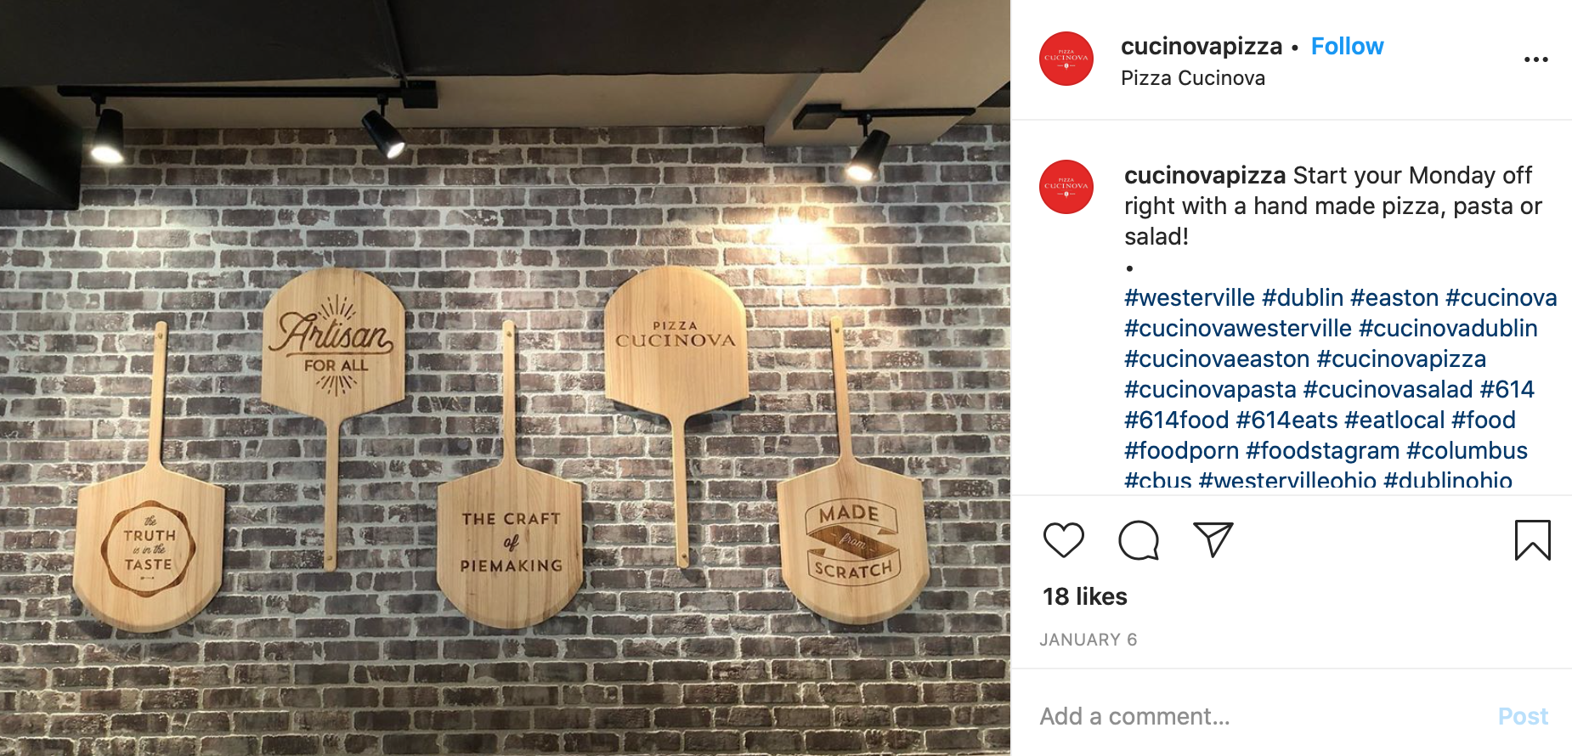
Task: Click the JANUARY 6 post date
Action: [x=1088, y=640]
